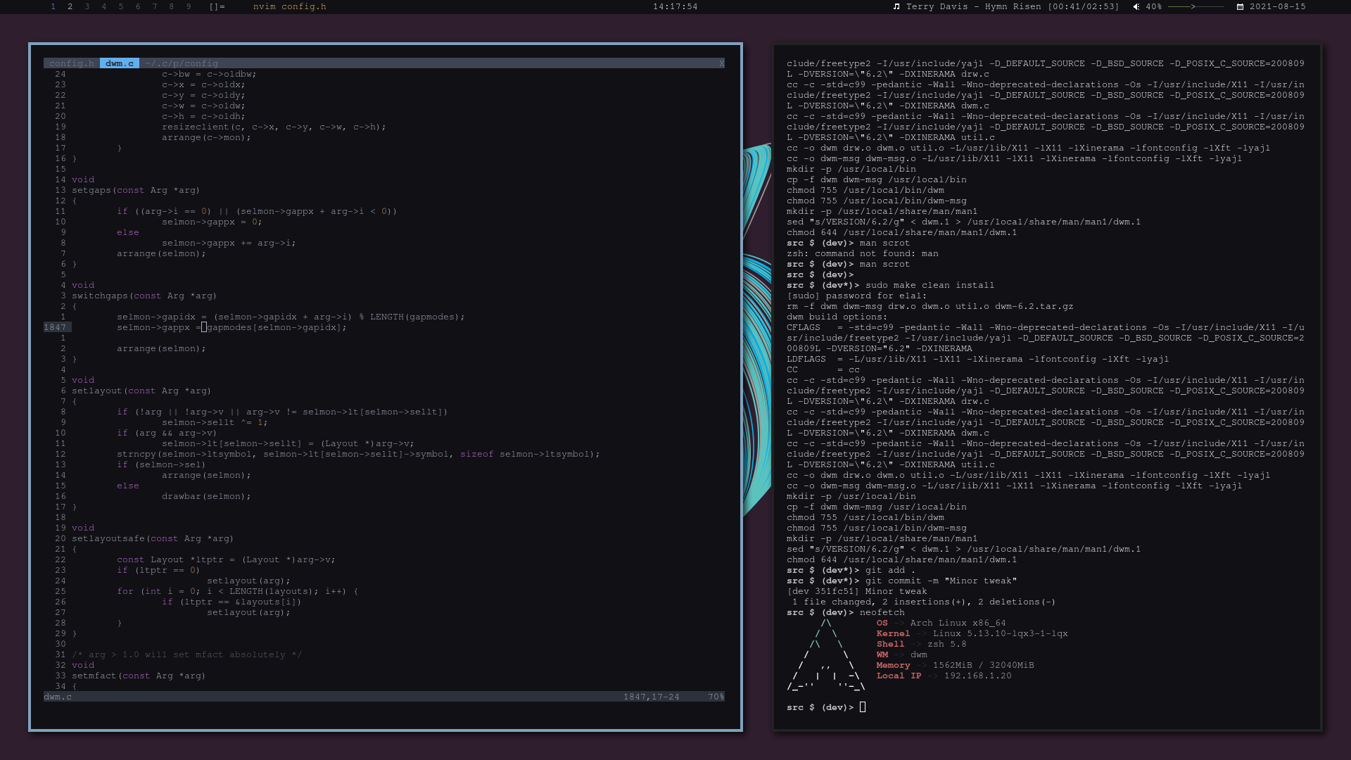Viewport: 1351px width, 760px height.
Task: Switch to dwm workspace tag 8
Action: [x=171, y=6]
